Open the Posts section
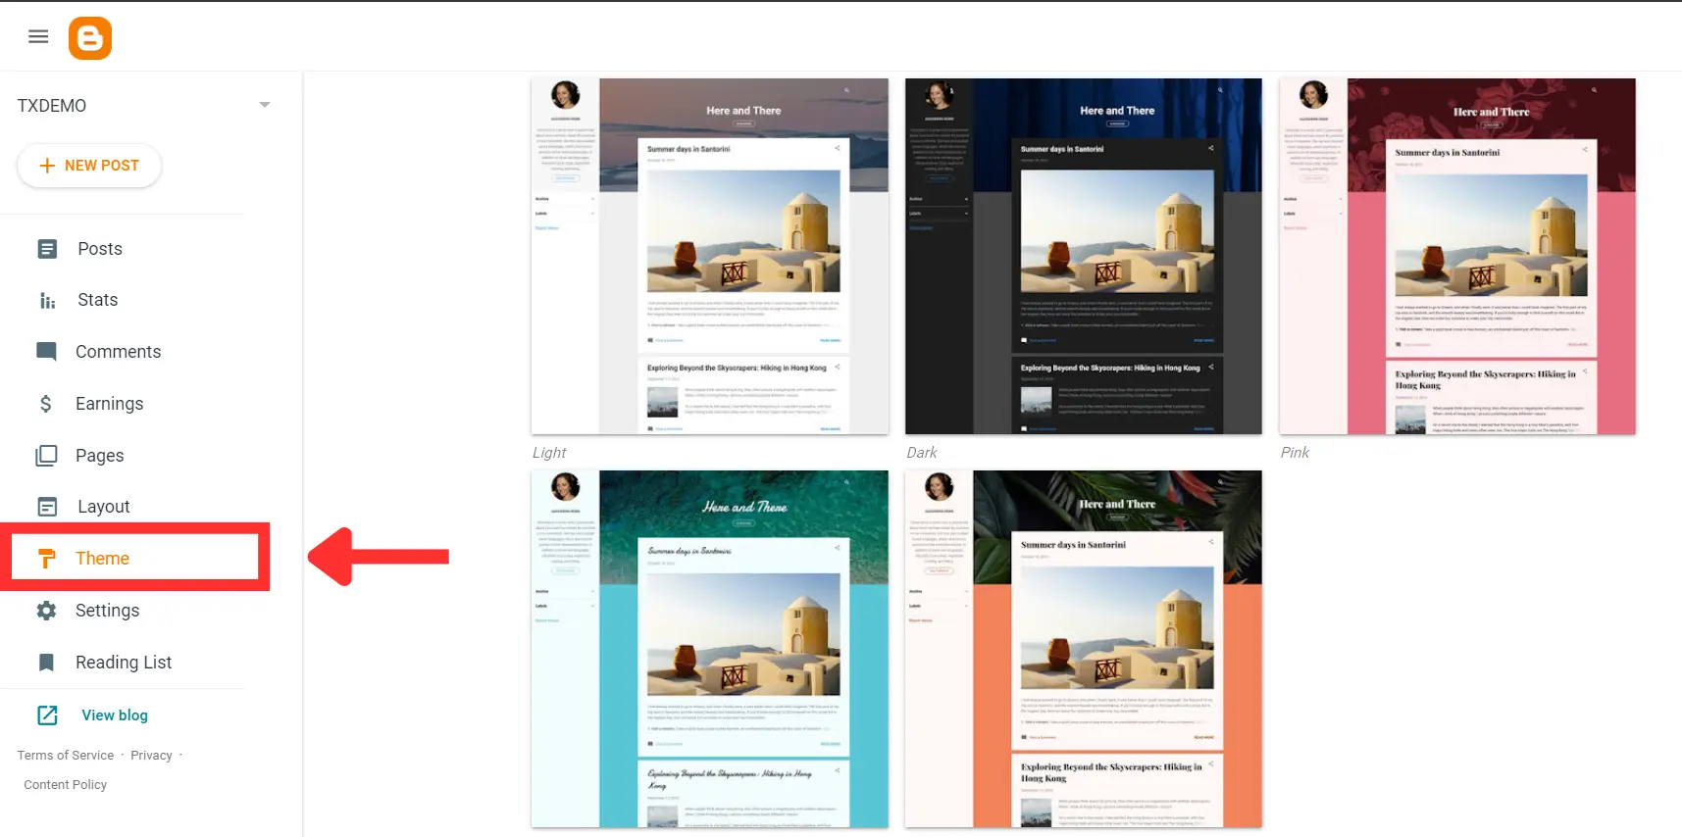 pos(100,249)
